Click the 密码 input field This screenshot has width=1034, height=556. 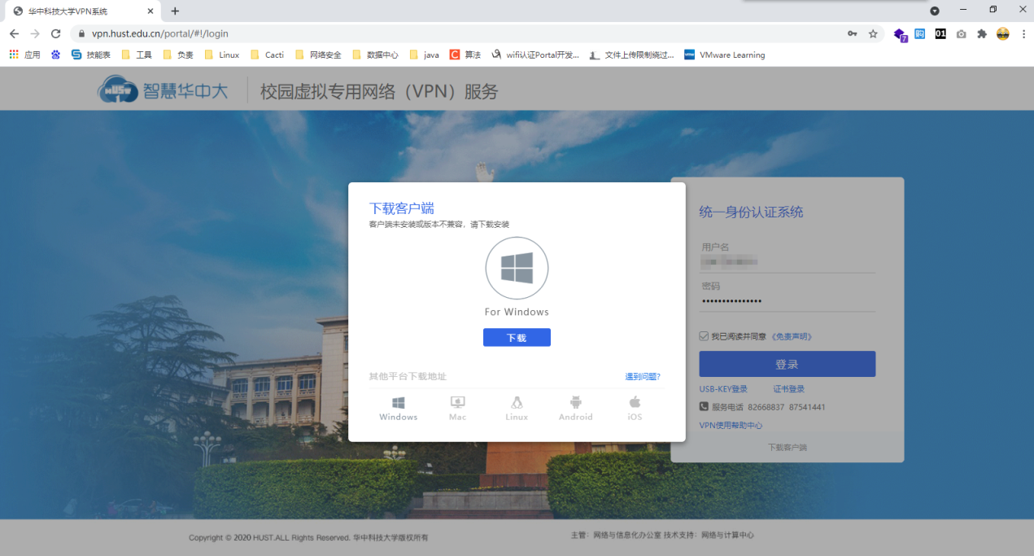(787, 301)
